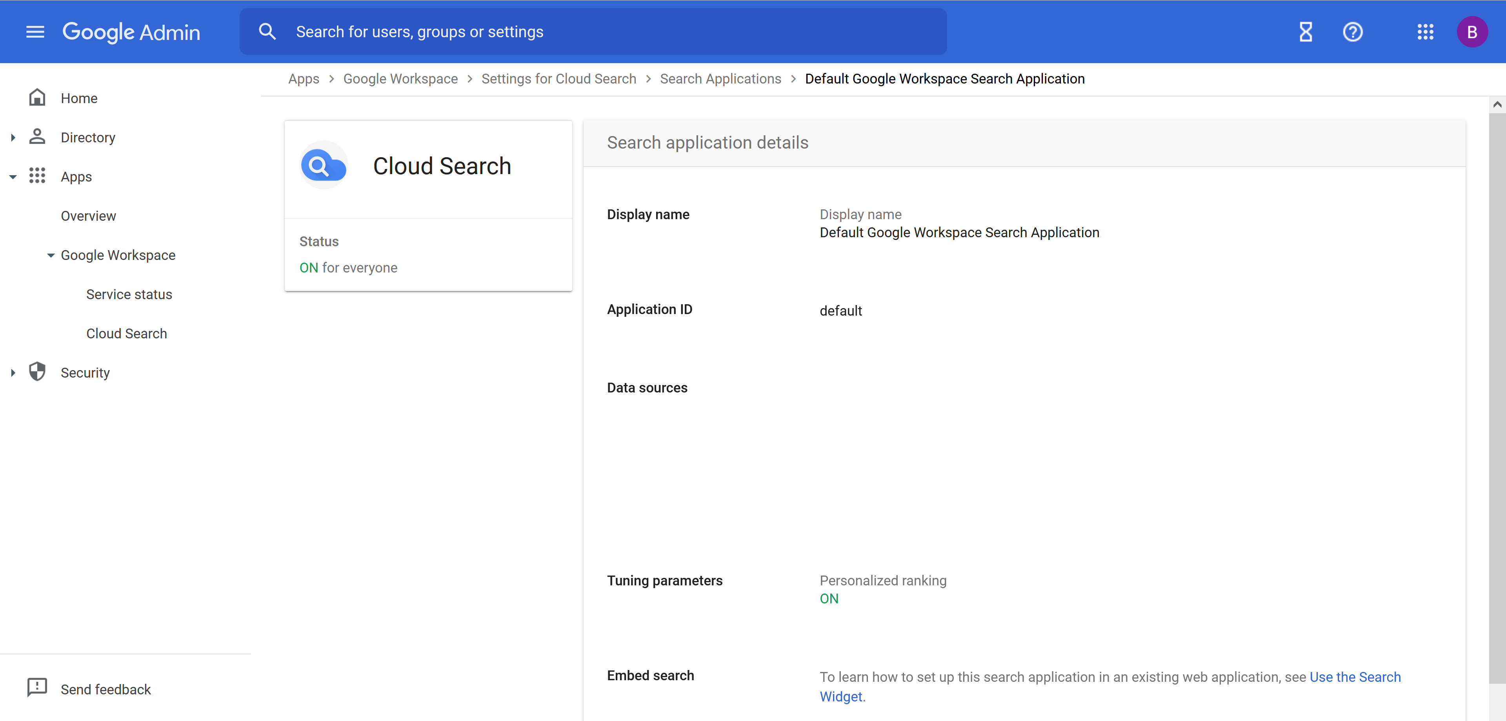Click the search magnifier icon

pos(268,31)
